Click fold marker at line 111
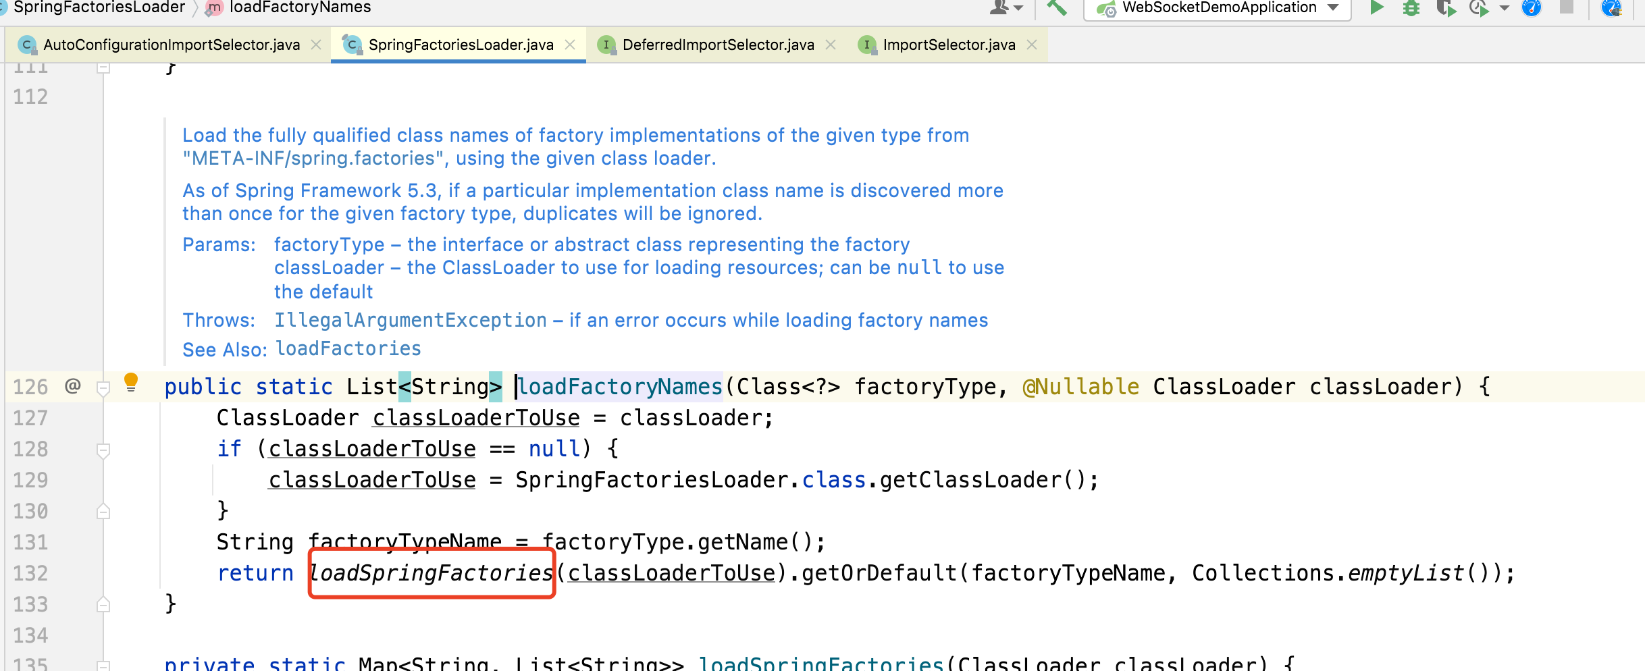 click(x=103, y=68)
